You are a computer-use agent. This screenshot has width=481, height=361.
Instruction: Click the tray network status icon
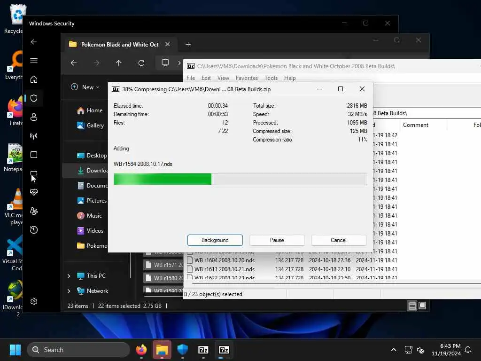pos(408,350)
